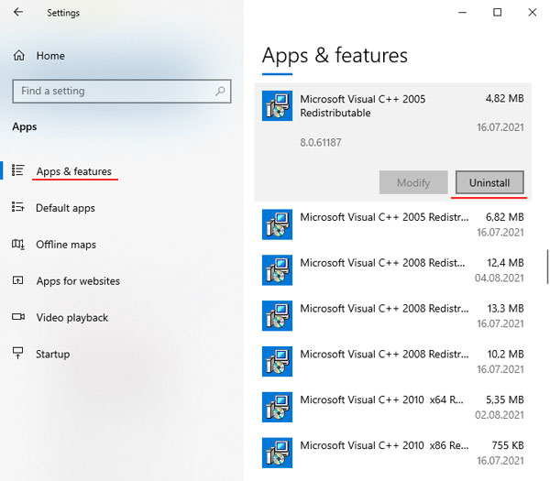Click the Offline maps icon
This screenshot has height=481, width=550.
click(18, 244)
